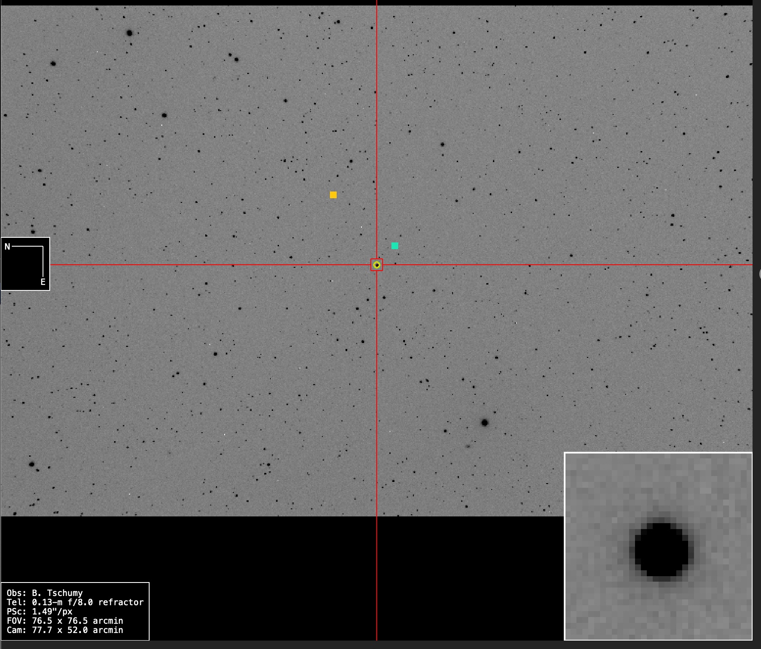Click the brightest large star in lower-right field

485,423
